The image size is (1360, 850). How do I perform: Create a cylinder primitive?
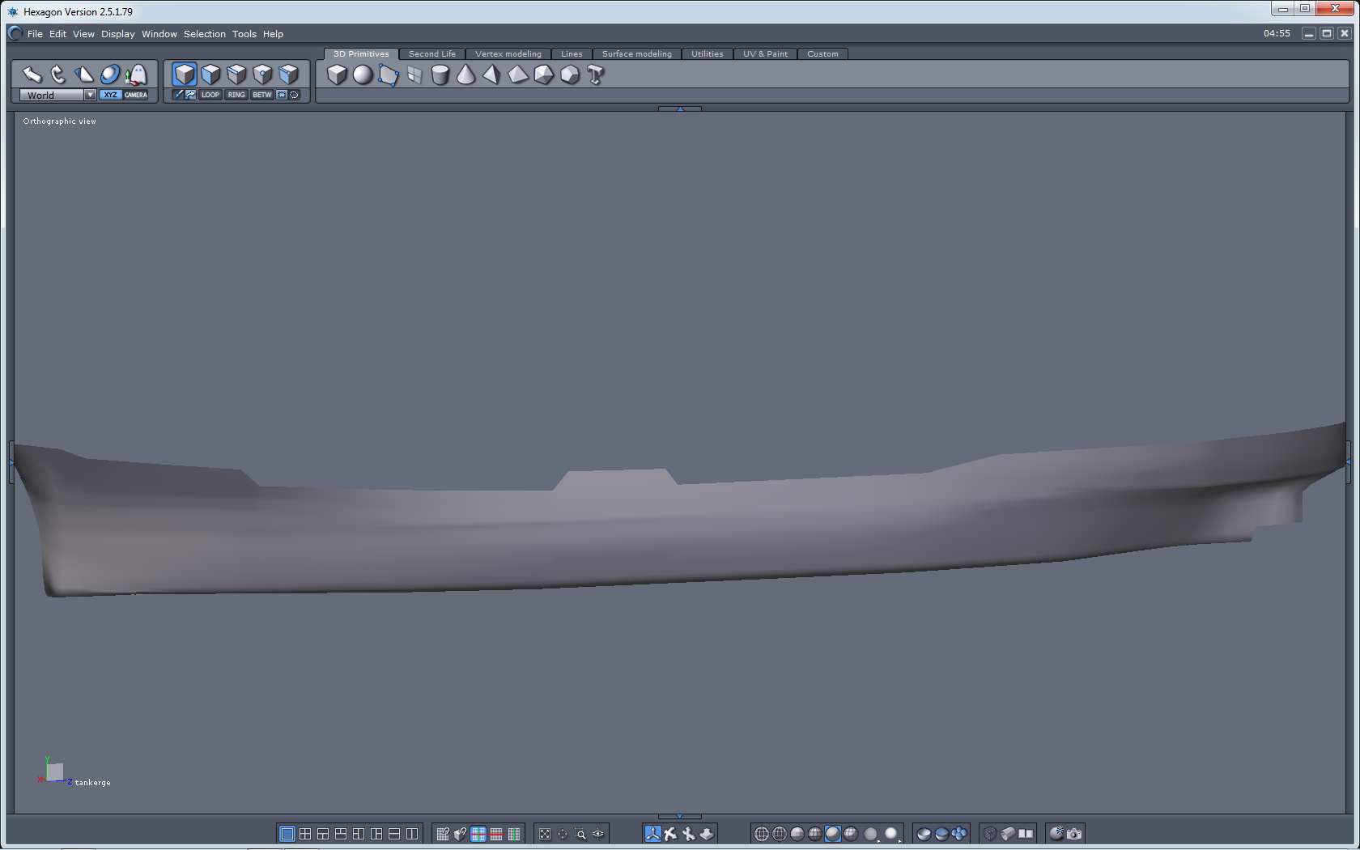tap(440, 74)
